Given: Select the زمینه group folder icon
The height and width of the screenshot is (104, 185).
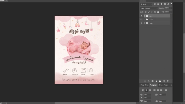Looking at the screenshot, I should (x=147, y=23).
